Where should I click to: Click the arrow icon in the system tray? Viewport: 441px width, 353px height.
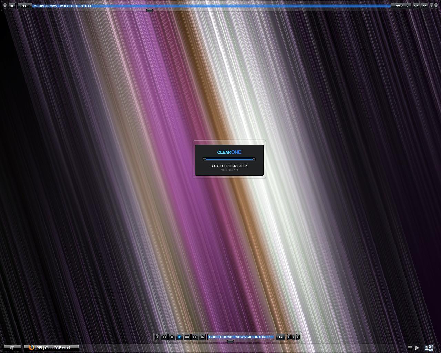point(417,348)
